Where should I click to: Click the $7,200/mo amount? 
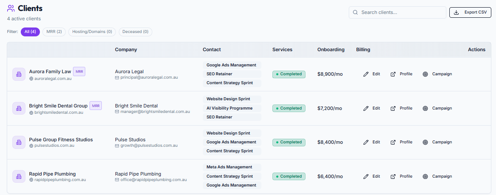[x=330, y=108]
